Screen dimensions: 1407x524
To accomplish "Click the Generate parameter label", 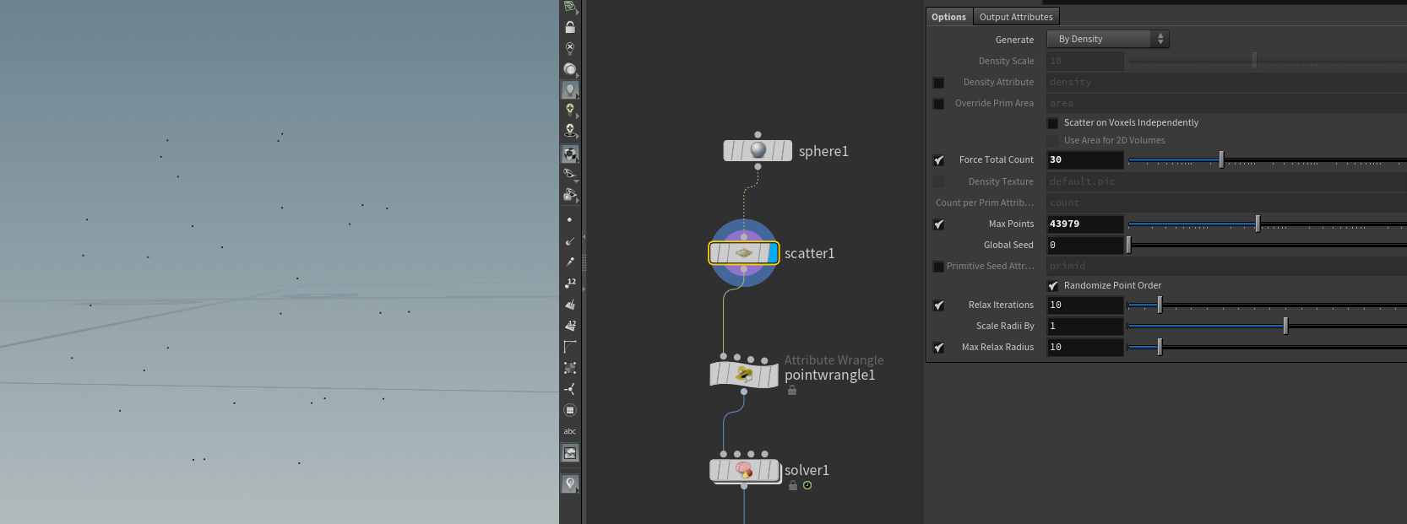I will [x=1014, y=40].
